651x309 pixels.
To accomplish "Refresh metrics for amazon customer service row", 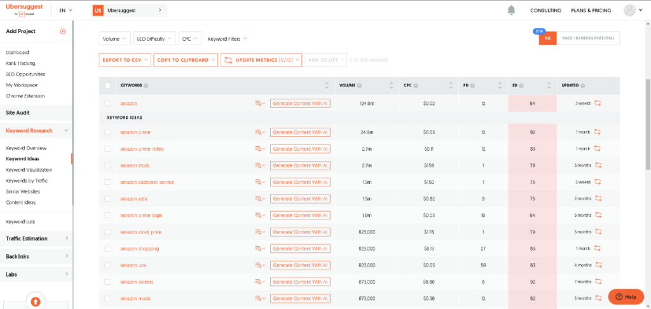I will (x=597, y=182).
